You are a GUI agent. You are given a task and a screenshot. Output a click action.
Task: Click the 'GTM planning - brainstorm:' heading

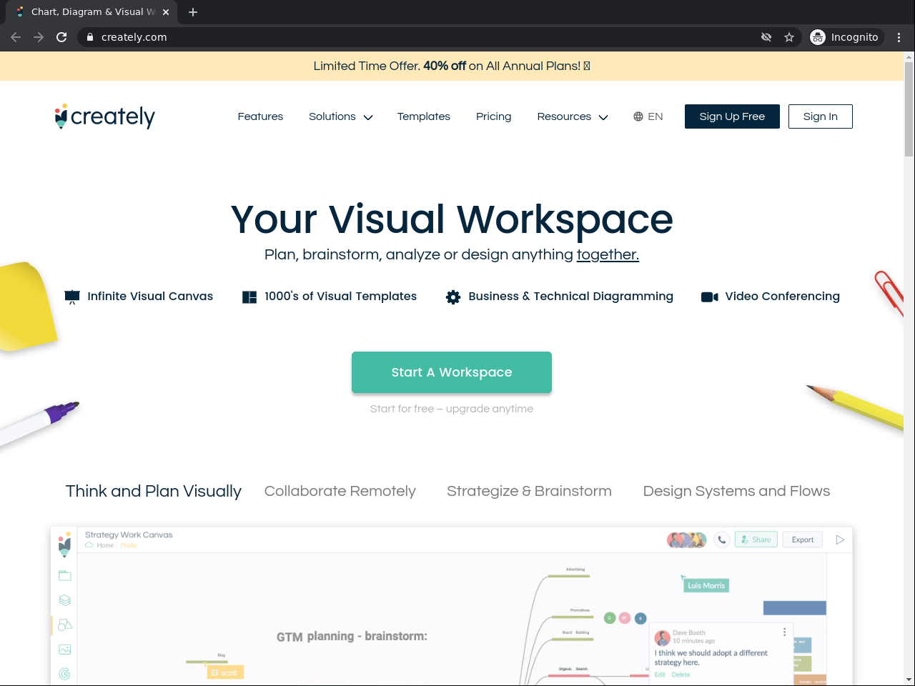click(352, 636)
